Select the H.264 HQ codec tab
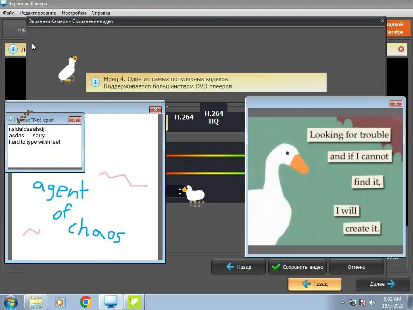Image resolution: width=413 pixels, height=310 pixels. point(214,117)
